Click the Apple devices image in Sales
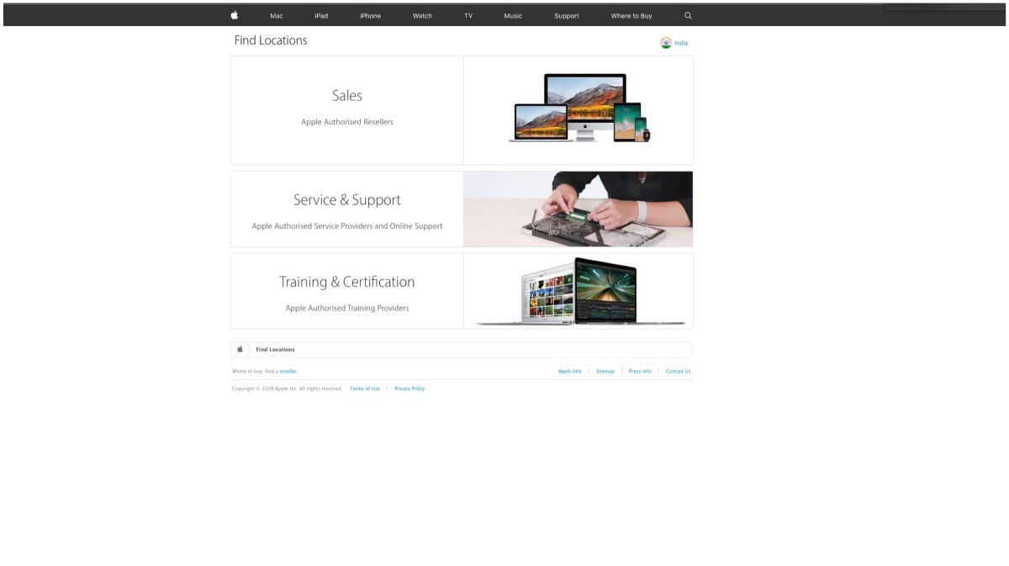This screenshot has height=566, width=1009. click(578, 109)
